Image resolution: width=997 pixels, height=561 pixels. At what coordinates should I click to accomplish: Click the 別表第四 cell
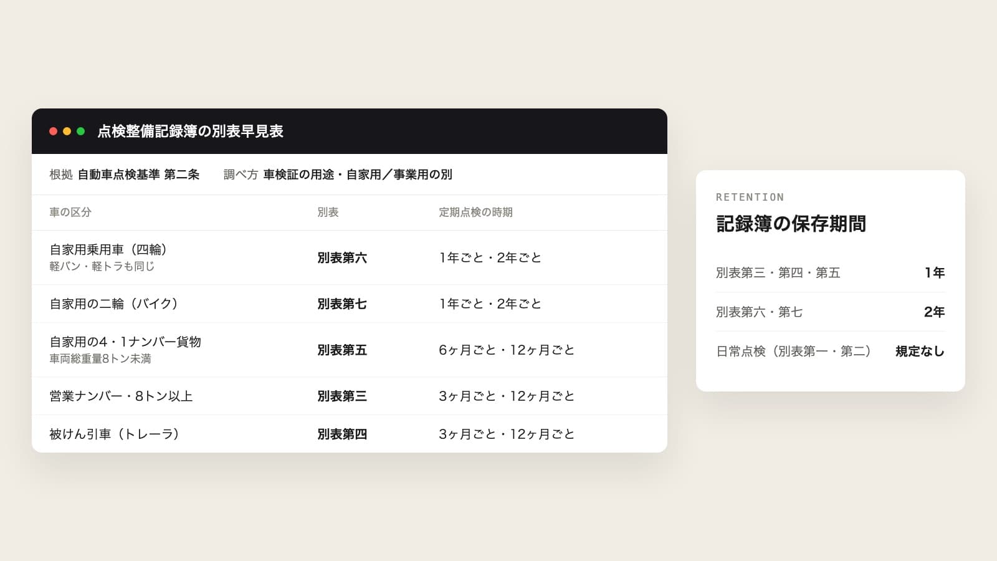tap(342, 434)
